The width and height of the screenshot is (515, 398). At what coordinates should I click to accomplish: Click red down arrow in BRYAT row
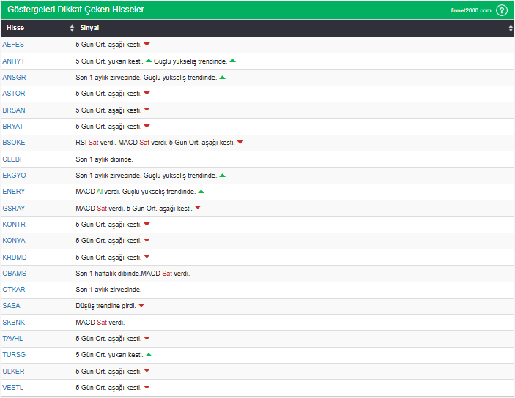click(x=147, y=126)
